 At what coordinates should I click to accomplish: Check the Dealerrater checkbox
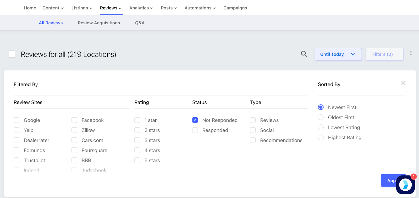[x=16, y=140]
